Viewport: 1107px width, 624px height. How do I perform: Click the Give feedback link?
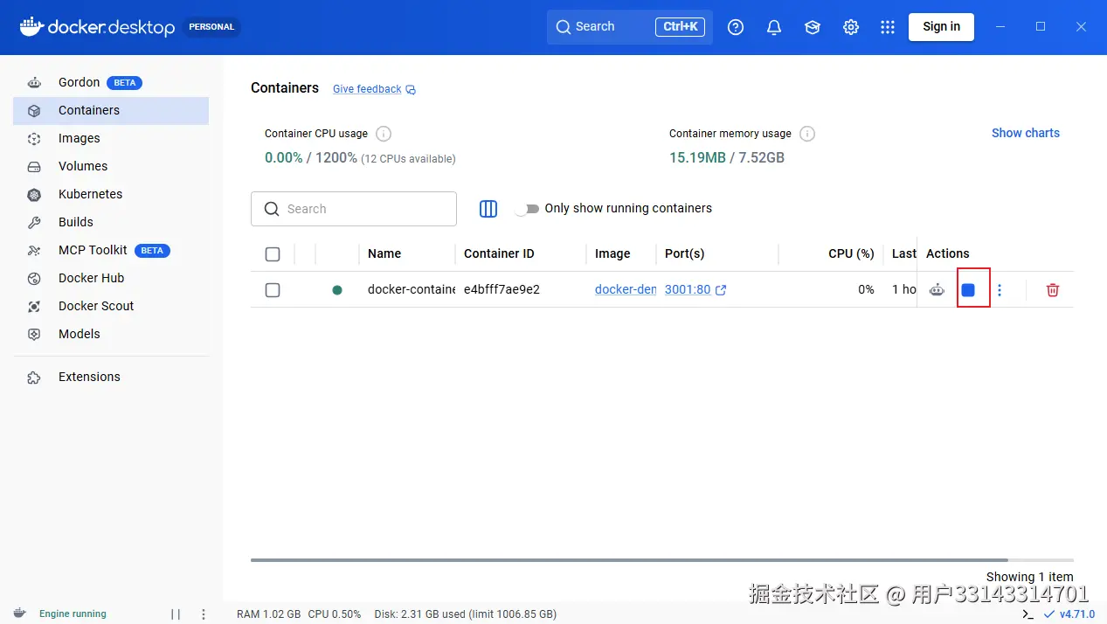tap(367, 89)
